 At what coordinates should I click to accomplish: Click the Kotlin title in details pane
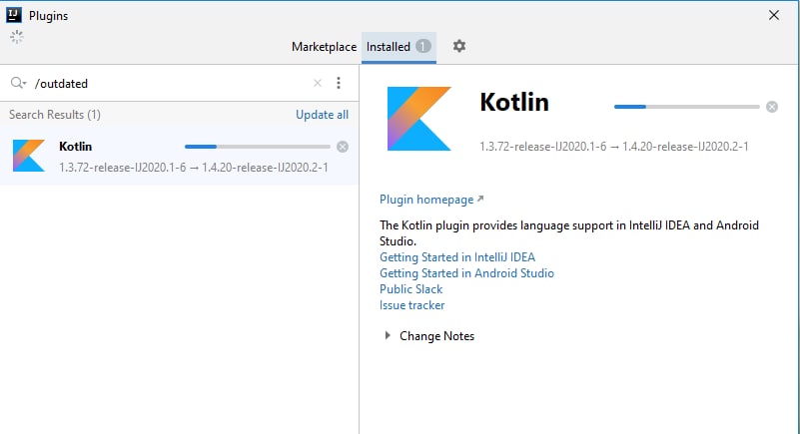pos(514,102)
